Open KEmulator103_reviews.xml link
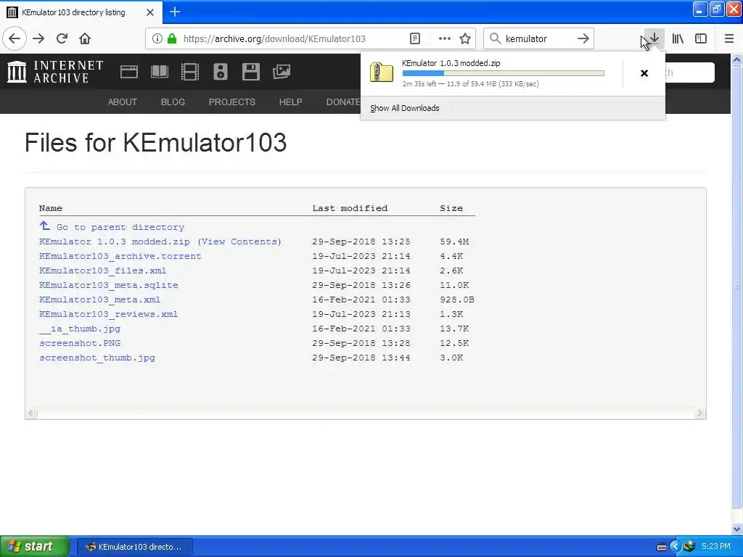 [108, 314]
